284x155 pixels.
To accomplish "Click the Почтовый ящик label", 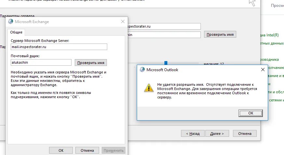I will tap(25, 56).
